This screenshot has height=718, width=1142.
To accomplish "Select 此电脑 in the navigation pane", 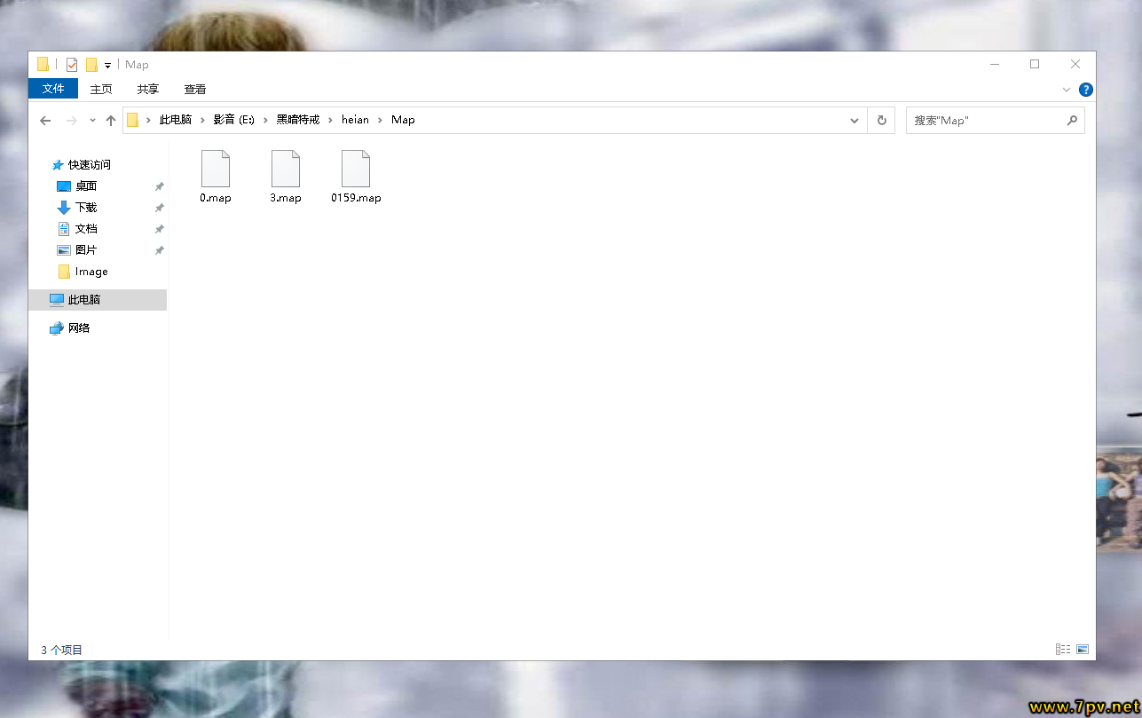I will coord(84,300).
